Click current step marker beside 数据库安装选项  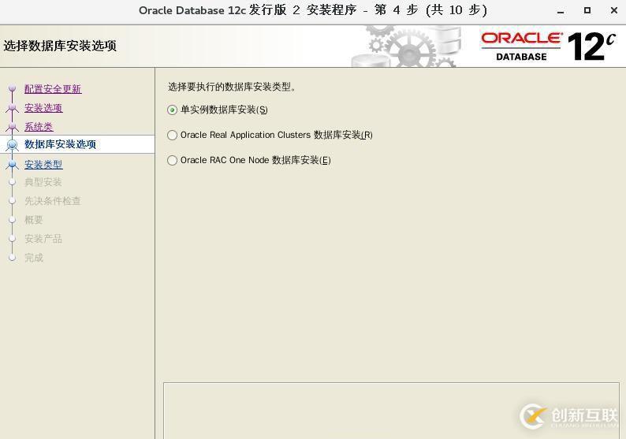pyautogui.click(x=13, y=145)
